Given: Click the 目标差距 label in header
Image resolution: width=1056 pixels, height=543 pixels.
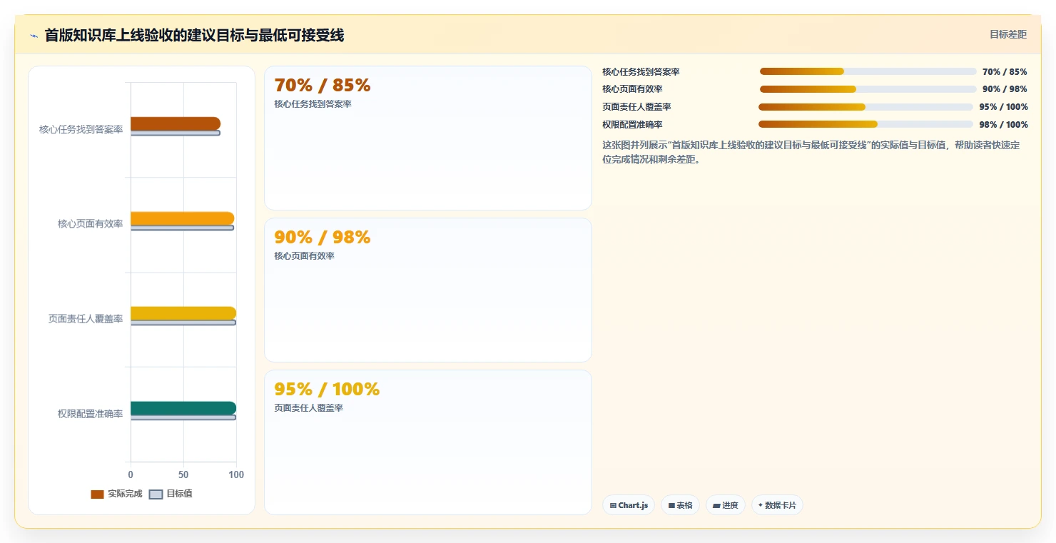Looking at the screenshot, I should [x=1007, y=34].
